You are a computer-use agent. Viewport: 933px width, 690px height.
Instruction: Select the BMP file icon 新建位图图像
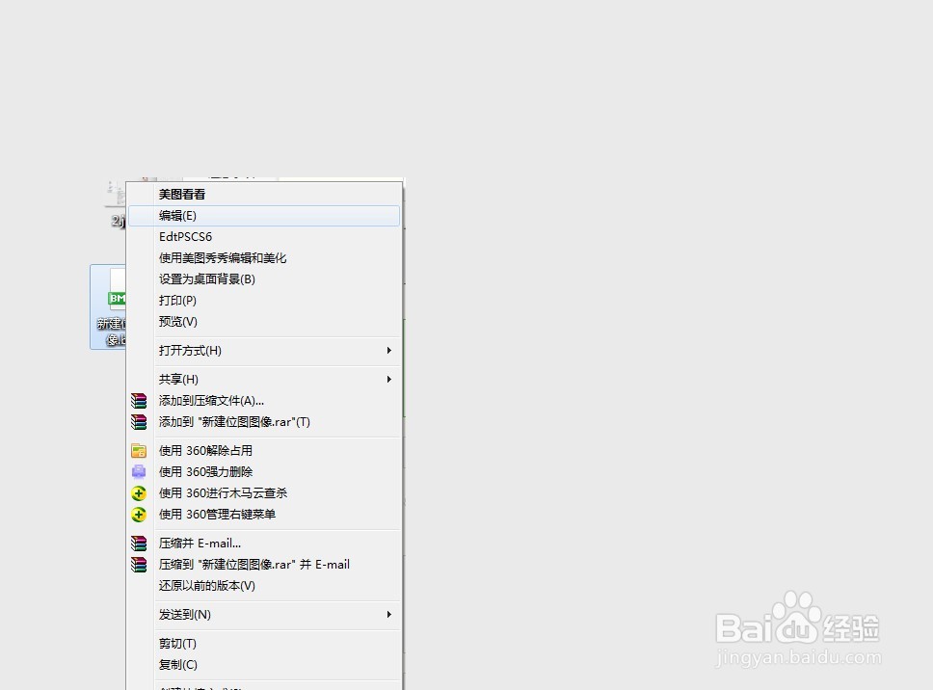pos(108,306)
